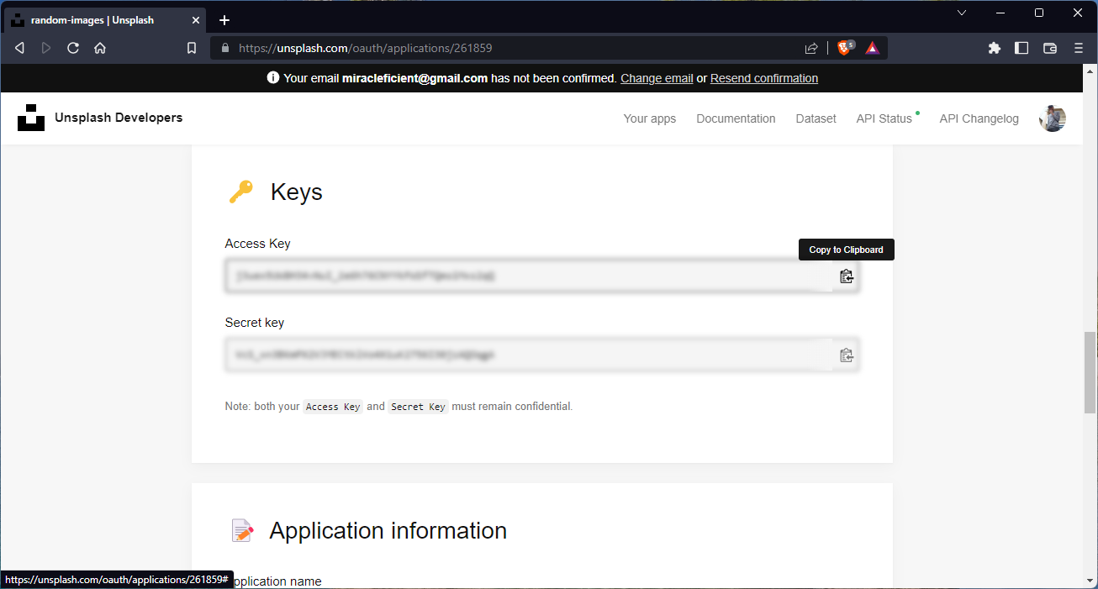This screenshot has width=1098, height=589.
Task: Open the Brave Wallet
Action: coord(1050,48)
